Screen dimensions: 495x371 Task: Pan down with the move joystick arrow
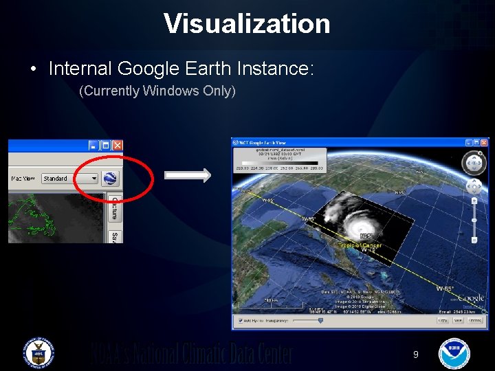pos(474,192)
